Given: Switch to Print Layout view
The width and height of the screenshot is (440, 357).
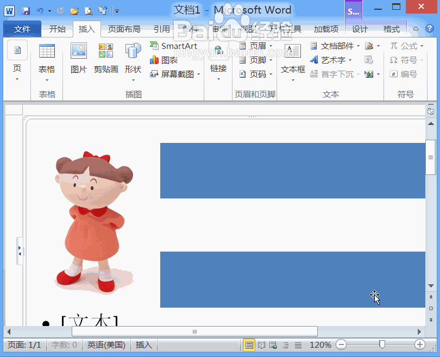Looking at the screenshot, I should pos(249,345).
